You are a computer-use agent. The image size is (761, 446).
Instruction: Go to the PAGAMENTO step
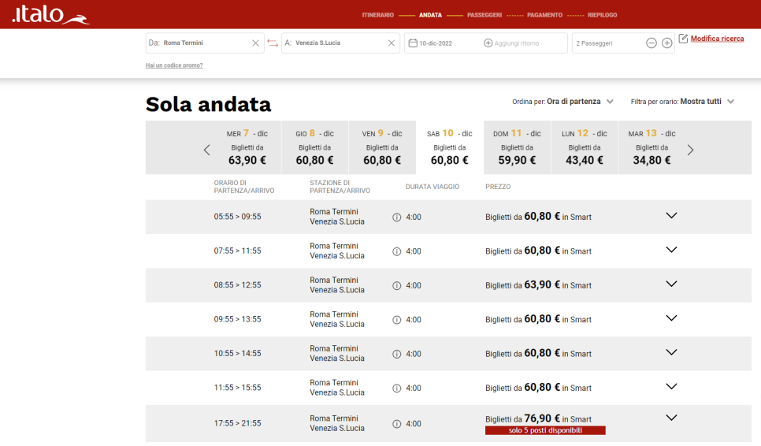pyautogui.click(x=544, y=15)
